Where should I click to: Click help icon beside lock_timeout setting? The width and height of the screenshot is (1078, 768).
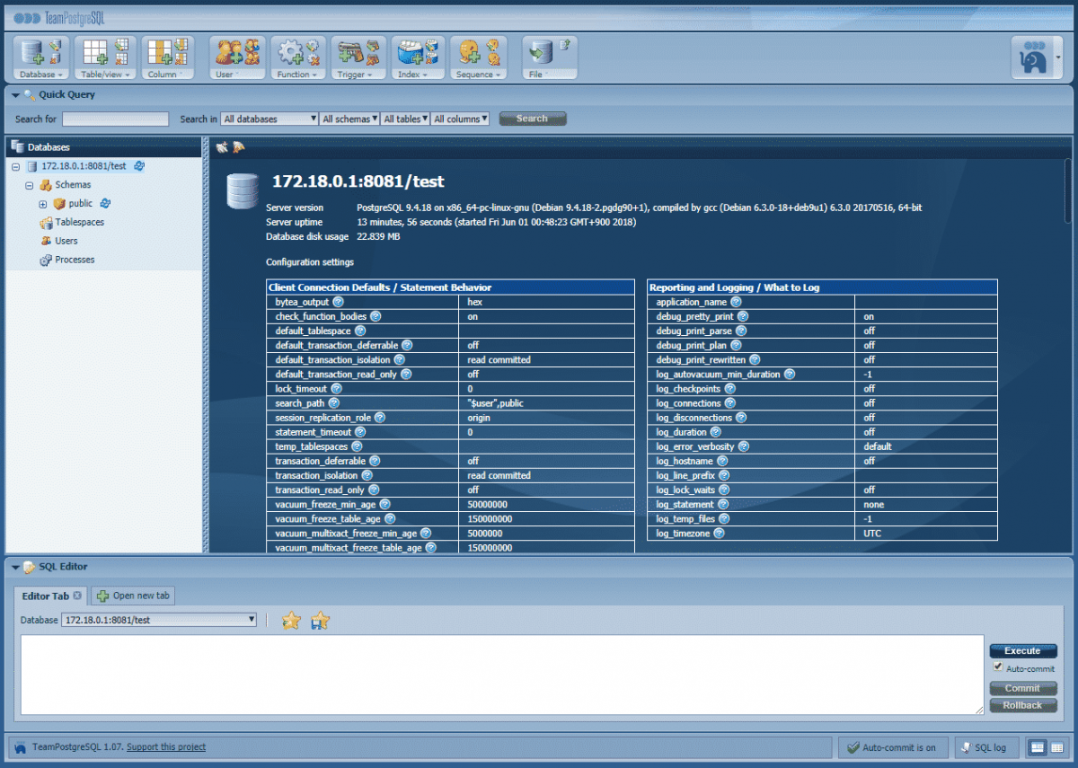click(336, 389)
